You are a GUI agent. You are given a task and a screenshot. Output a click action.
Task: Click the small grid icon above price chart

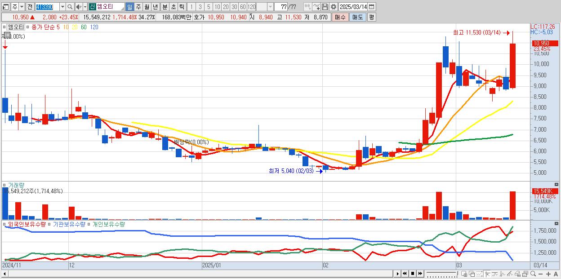7,35
